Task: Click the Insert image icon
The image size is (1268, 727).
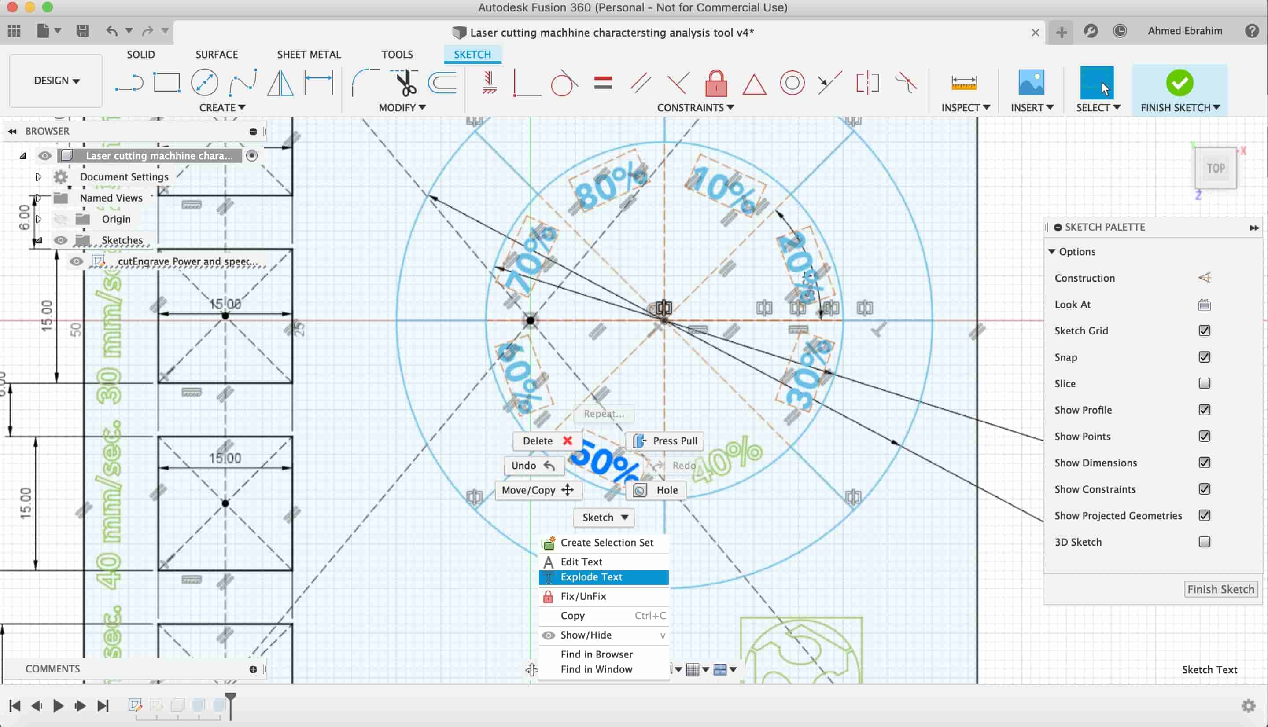Action: 1031,83
